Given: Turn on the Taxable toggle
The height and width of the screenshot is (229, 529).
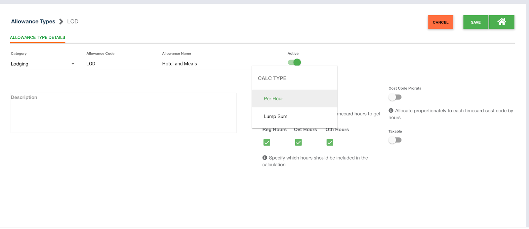Looking at the screenshot, I should point(395,140).
